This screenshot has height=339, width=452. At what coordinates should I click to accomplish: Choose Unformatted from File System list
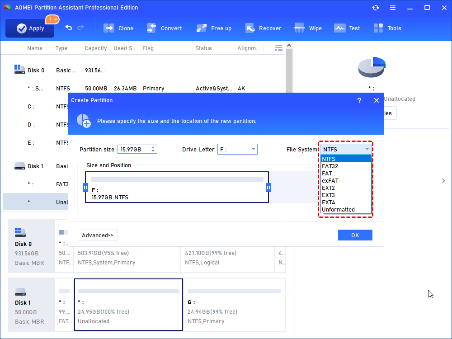click(x=346, y=210)
